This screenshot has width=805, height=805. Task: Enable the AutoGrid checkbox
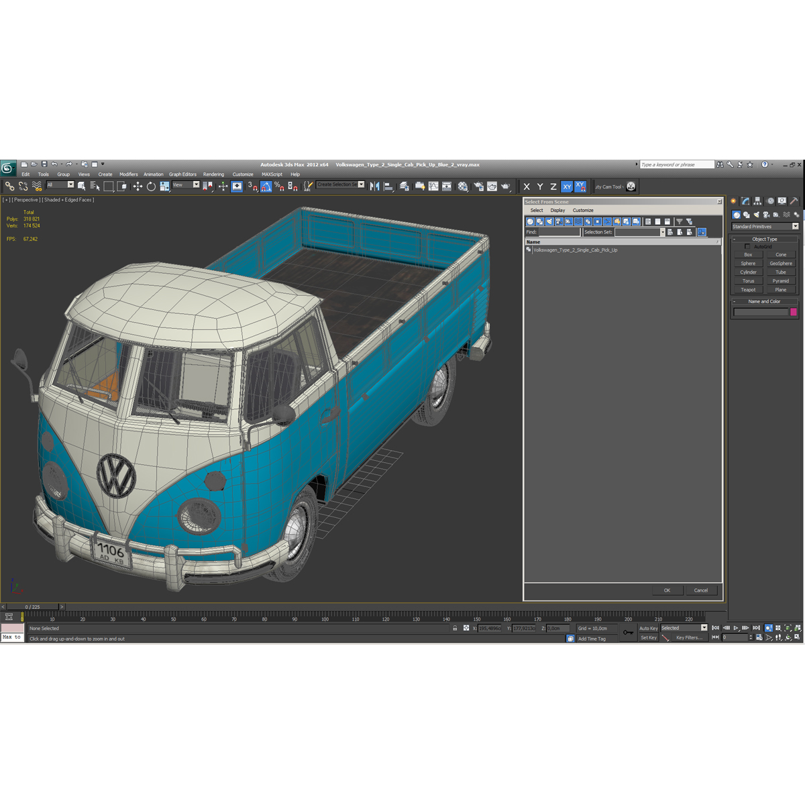747,246
